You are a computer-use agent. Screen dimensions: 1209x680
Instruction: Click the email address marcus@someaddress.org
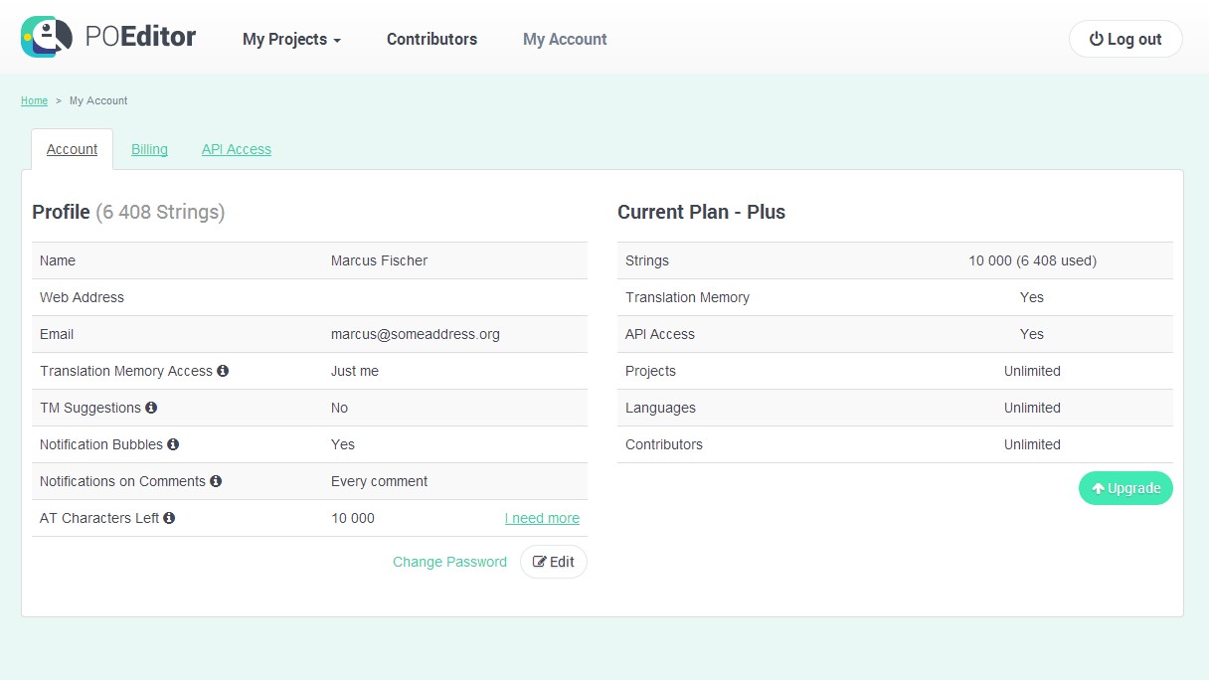[416, 334]
